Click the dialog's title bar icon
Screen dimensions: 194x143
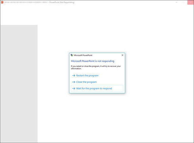[x=72, y=55]
